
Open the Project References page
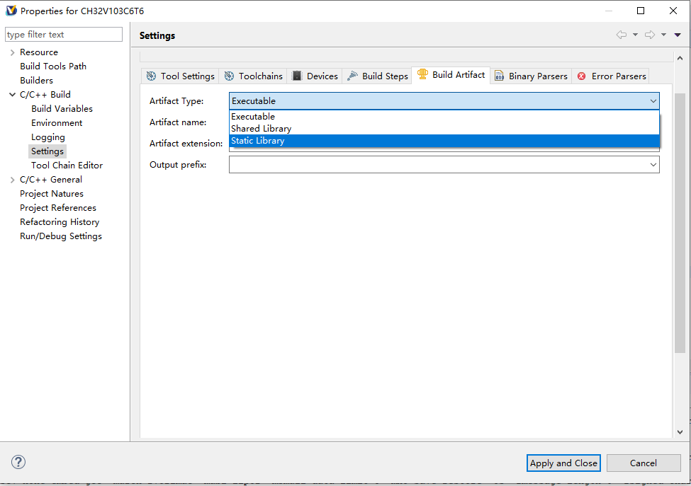57,207
